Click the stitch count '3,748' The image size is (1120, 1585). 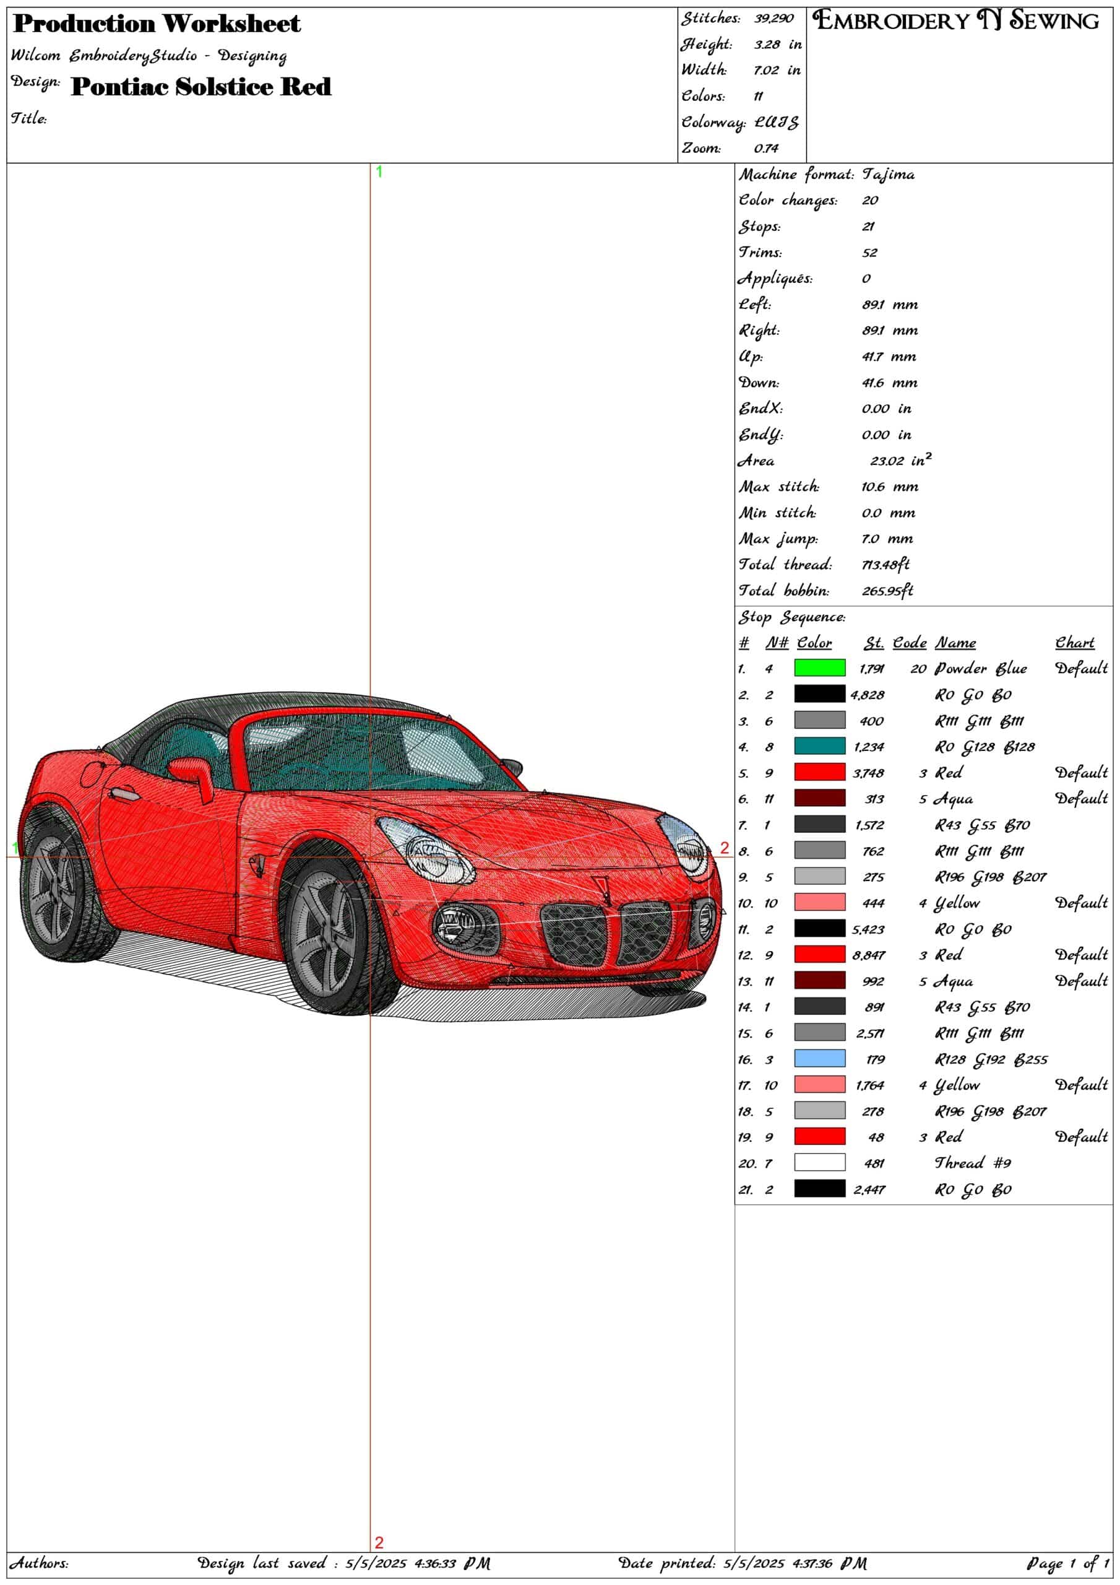(x=868, y=773)
